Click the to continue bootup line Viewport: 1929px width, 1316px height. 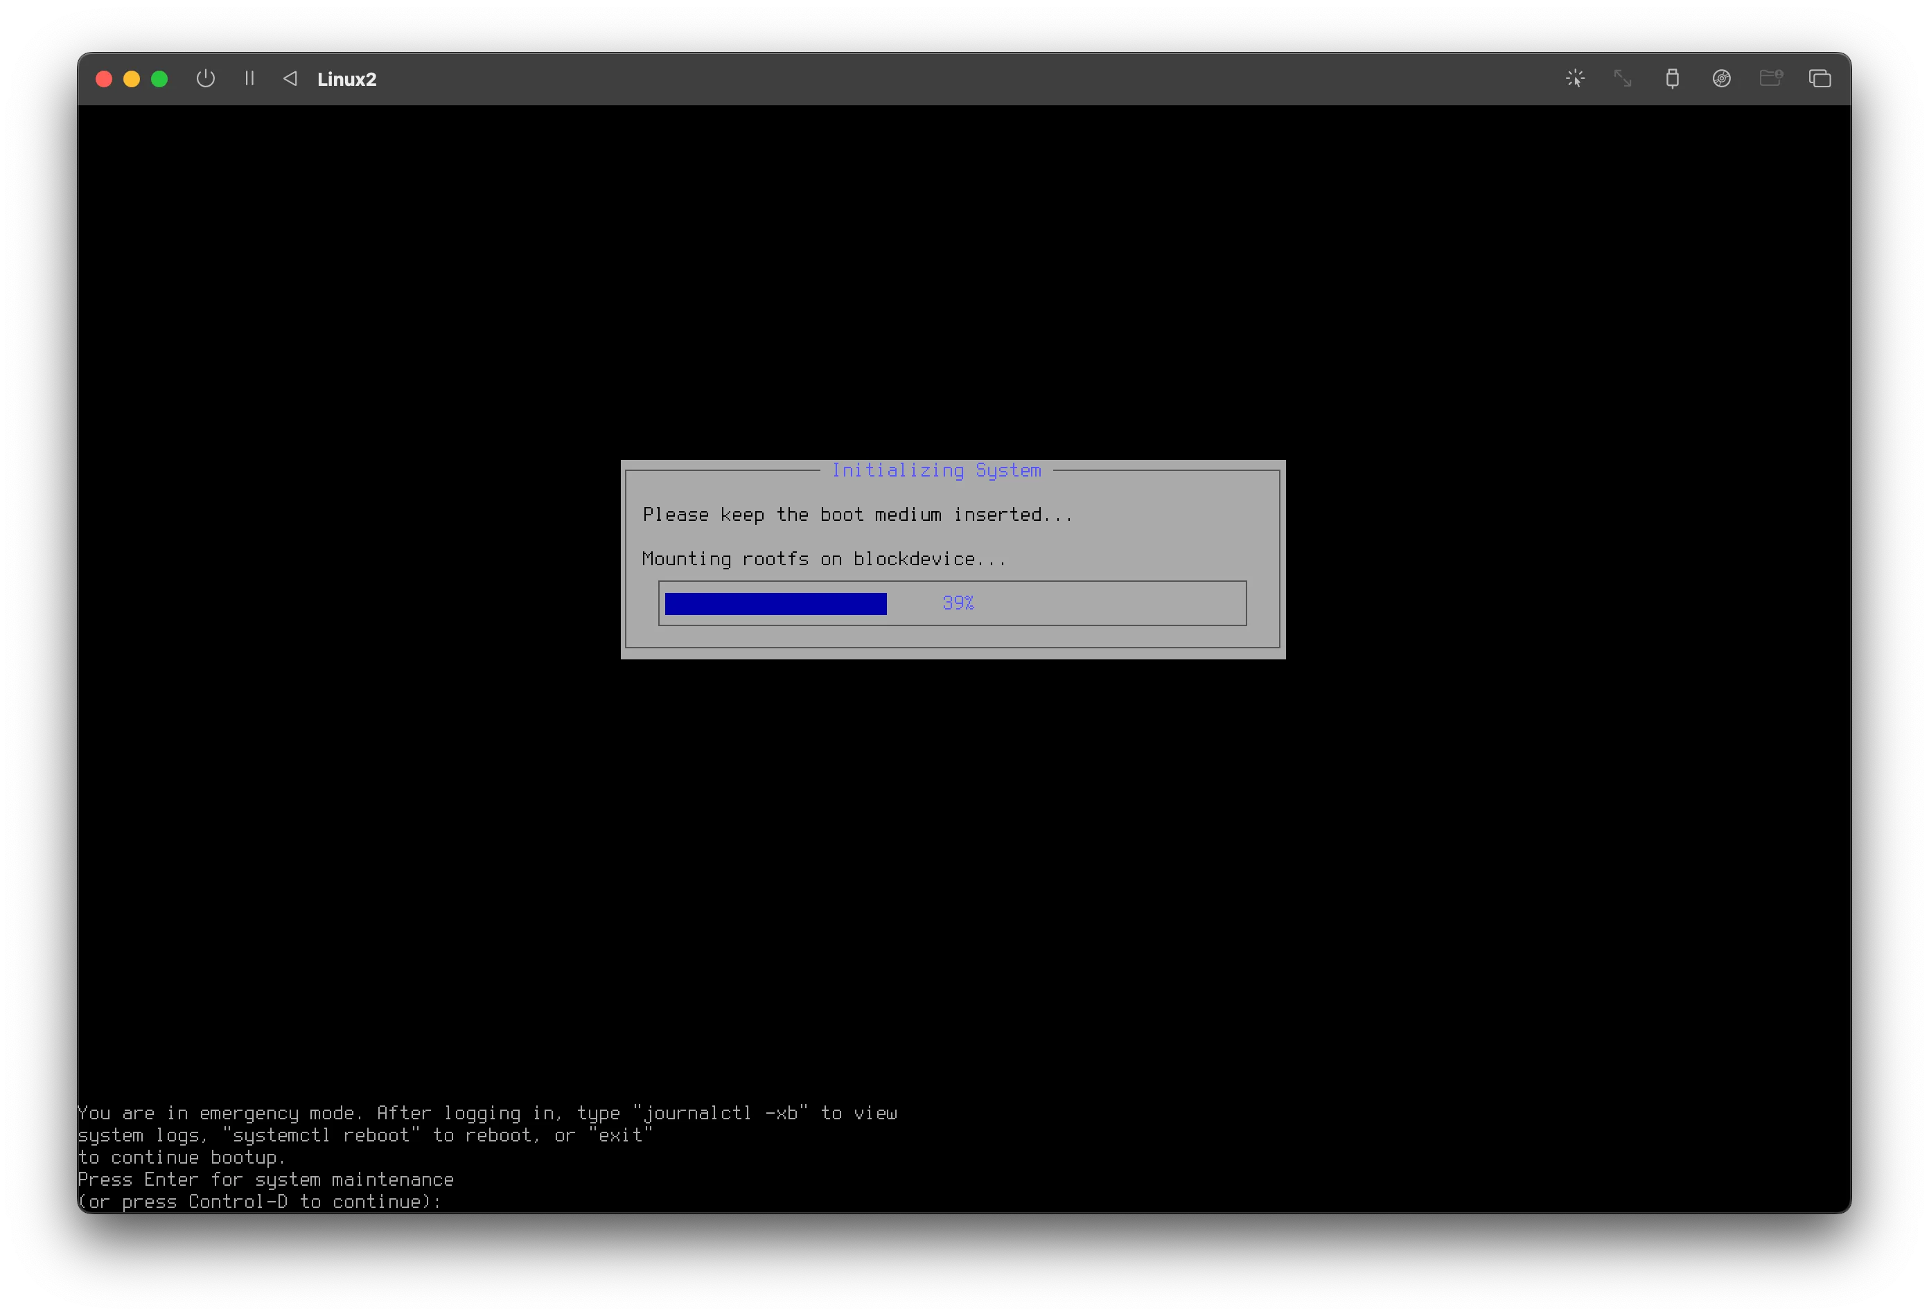(182, 1158)
